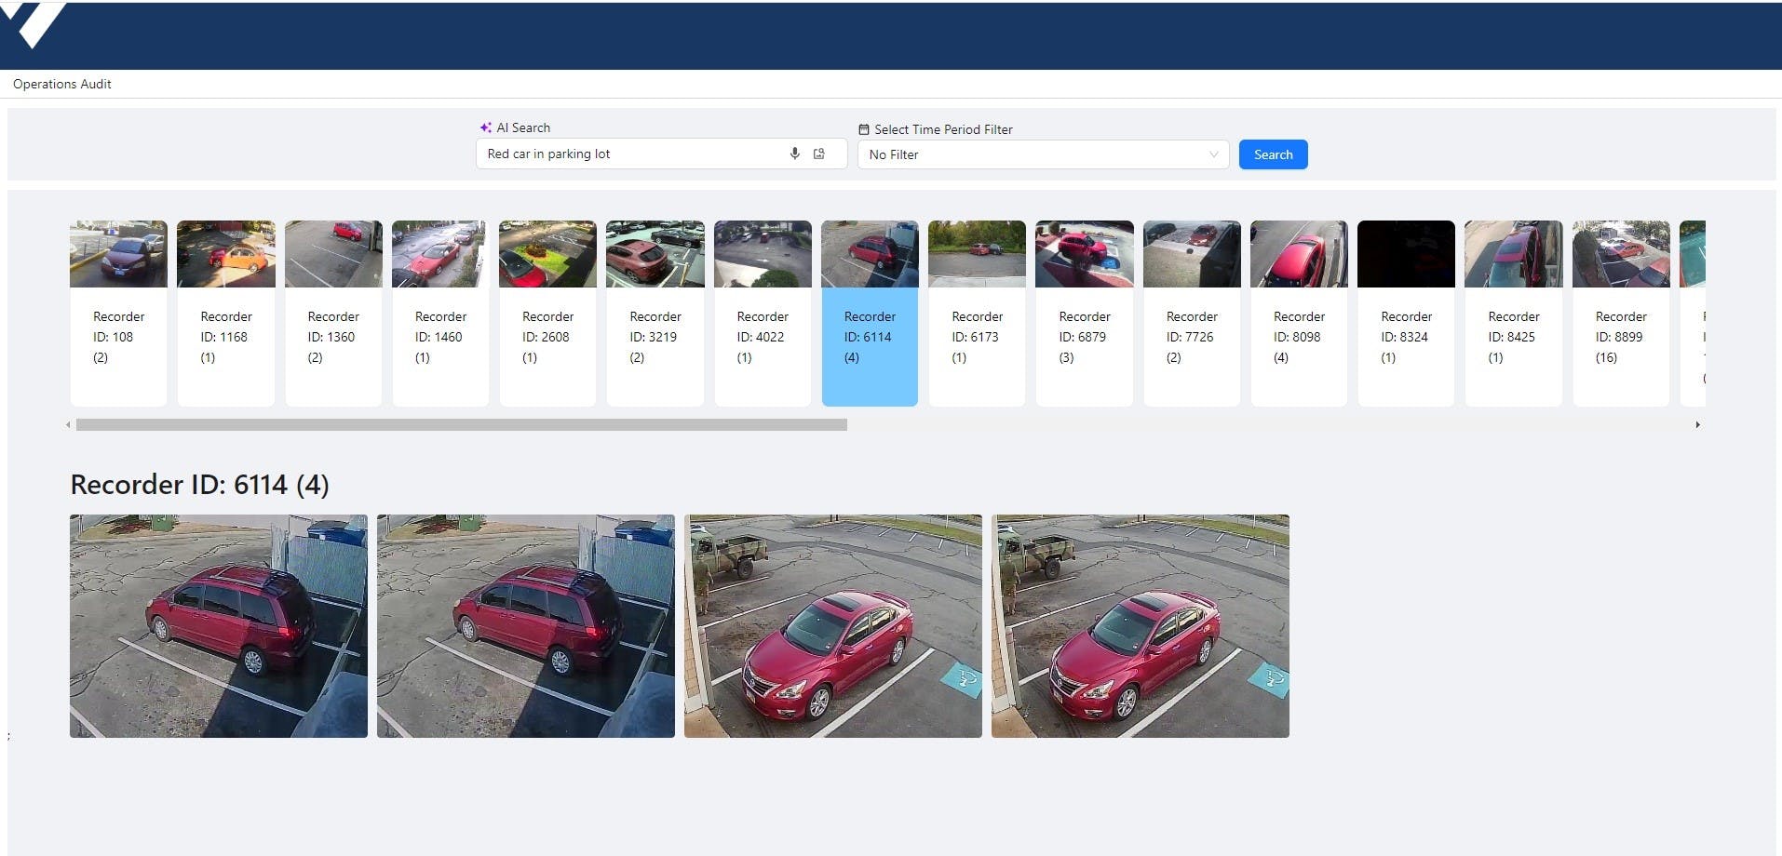
Task: Select Recorder ID: 8899 card
Action: (1620, 313)
